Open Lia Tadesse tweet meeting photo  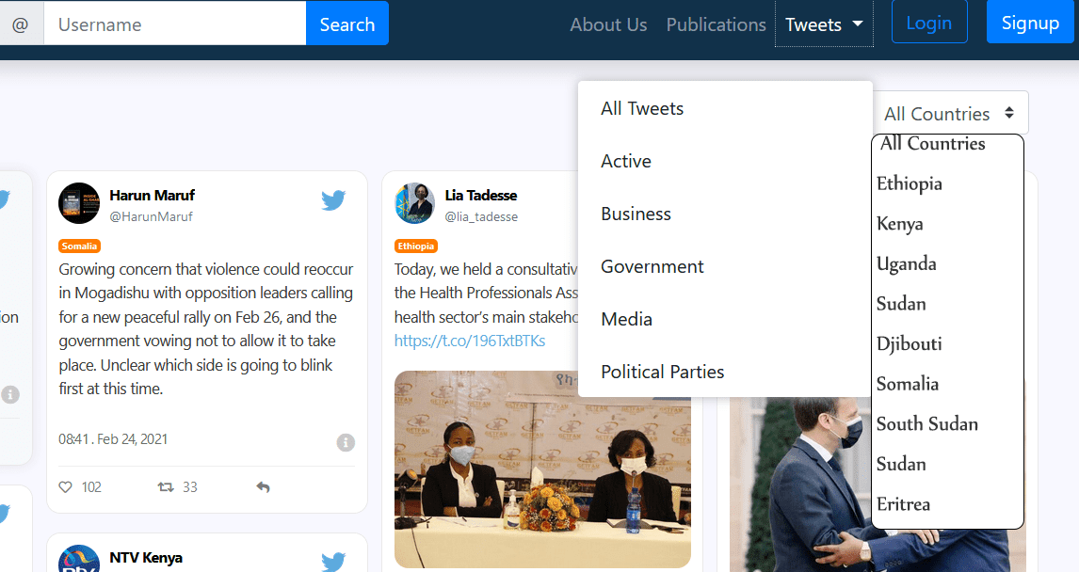[x=542, y=469]
